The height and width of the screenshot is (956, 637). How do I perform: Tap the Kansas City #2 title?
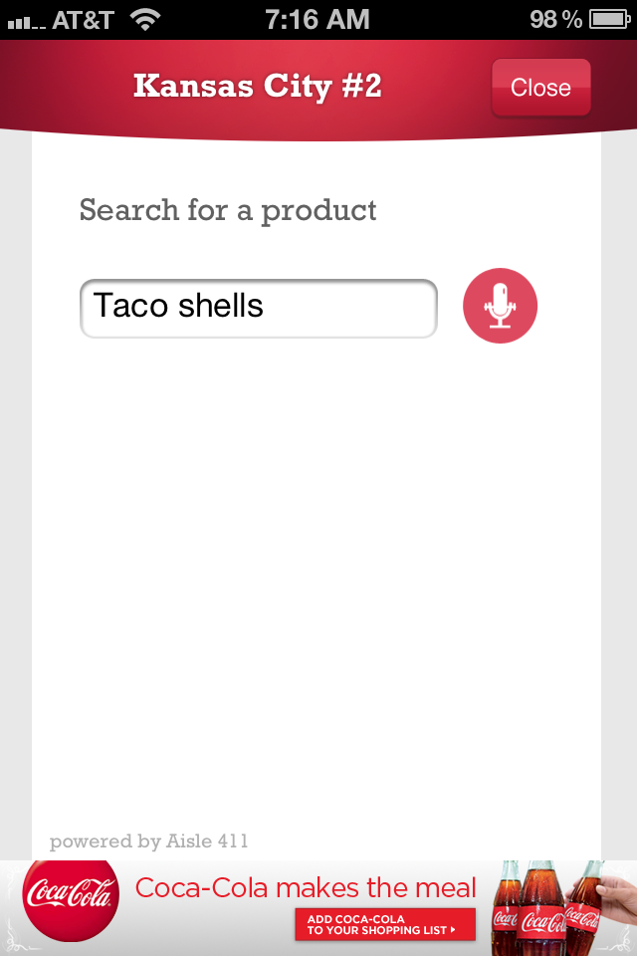tap(257, 86)
